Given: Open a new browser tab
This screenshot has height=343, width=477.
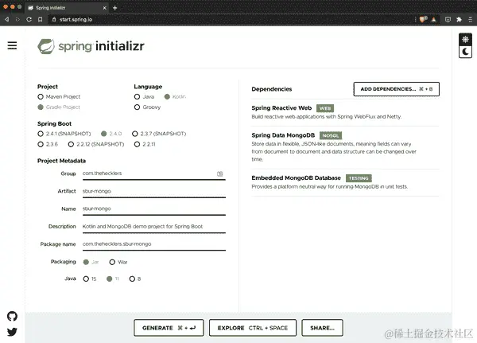Looking at the screenshot, I should 114,8.
